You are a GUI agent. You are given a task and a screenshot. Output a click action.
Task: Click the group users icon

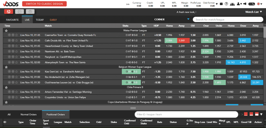[232, 4]
